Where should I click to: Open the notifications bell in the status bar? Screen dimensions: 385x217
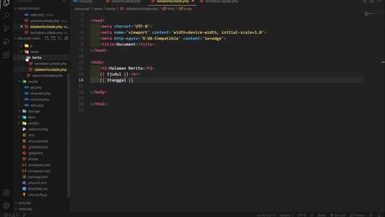[x=380, y=215]
